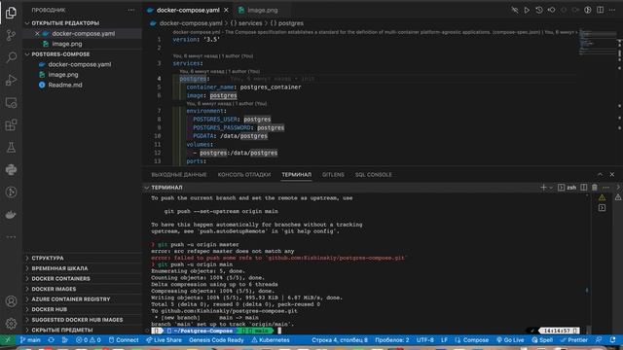Open the Выходные данные output tab
623x350 pixels.
[x=179, y=175]
